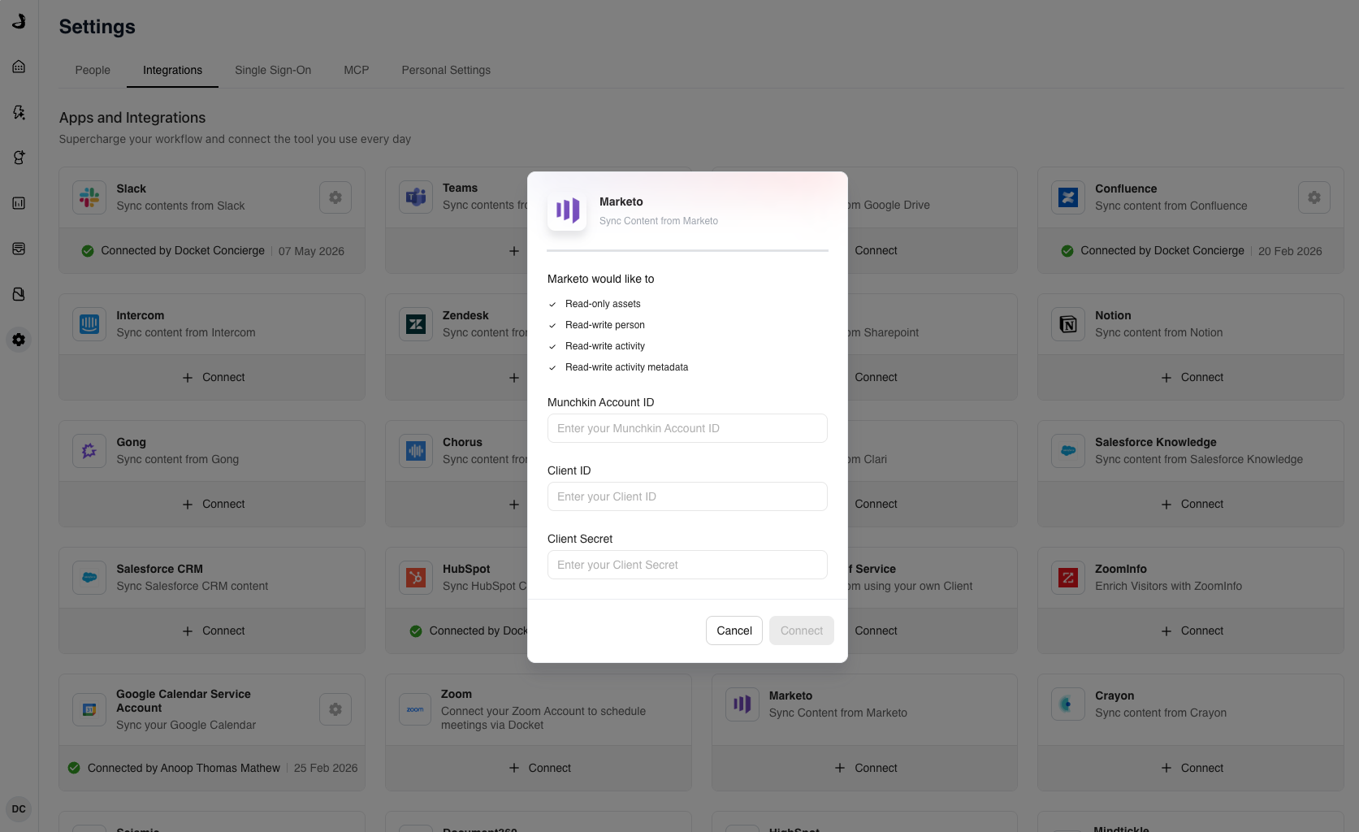This screenshot has width=1359, height=832.
Task: Click the "Marketo would like to" text
Action: tap(600, 279)
